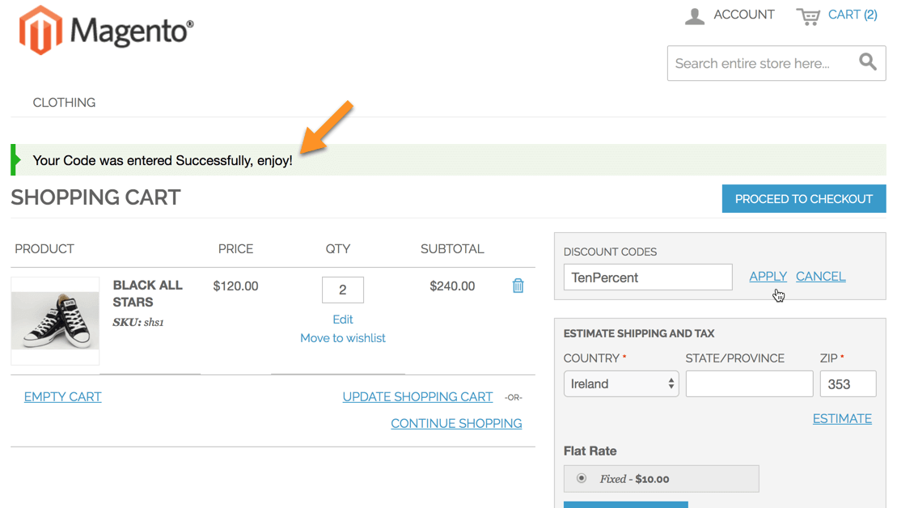Viewport: 897px width, 508px height.
Task: Click the Magento logo
Action: click(106, 31)
